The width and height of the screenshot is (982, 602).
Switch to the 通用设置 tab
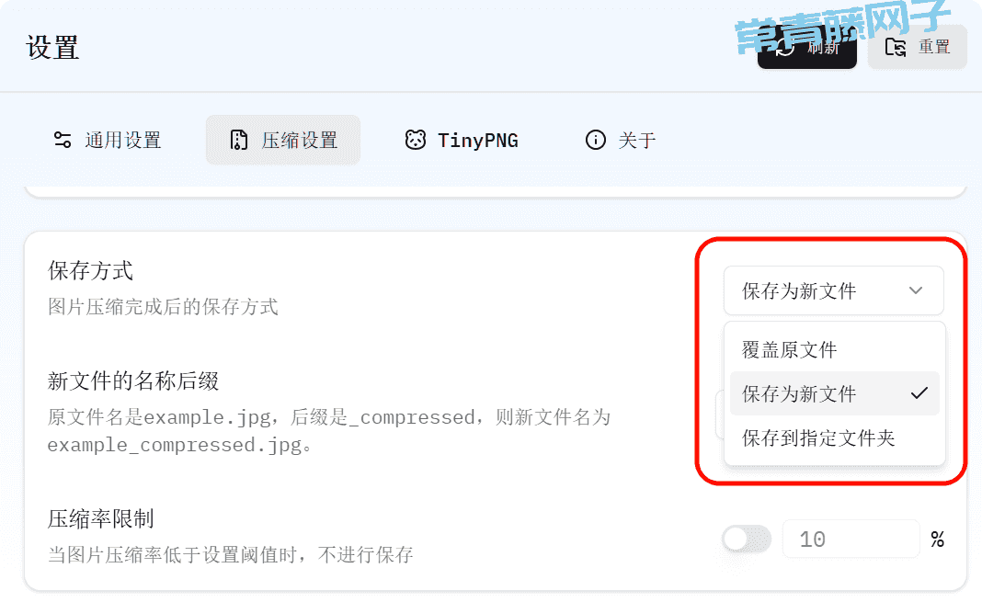[107, 140]
